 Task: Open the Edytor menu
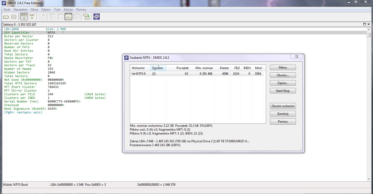tap(46, 10)
